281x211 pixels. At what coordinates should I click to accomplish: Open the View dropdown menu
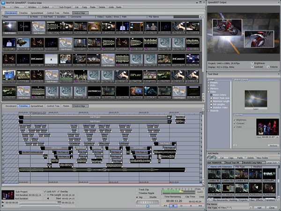click(x=18, y=8)
